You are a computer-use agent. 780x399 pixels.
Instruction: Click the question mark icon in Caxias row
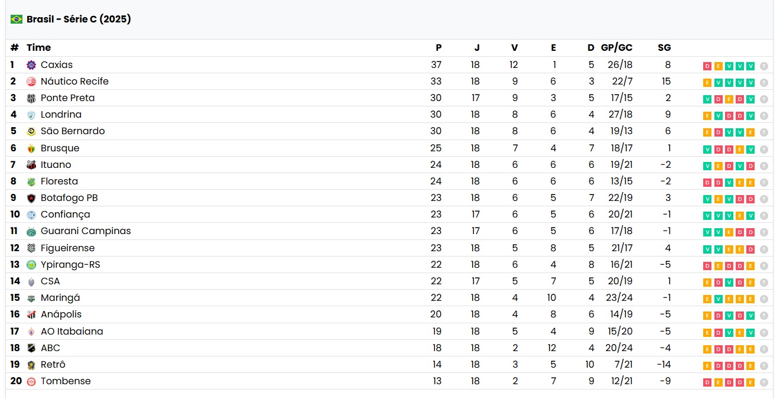[x=764, y=66]
